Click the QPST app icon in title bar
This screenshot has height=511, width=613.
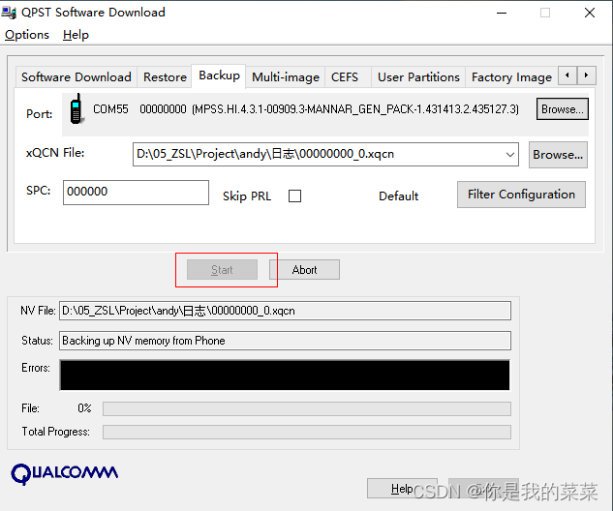(9, 13)
